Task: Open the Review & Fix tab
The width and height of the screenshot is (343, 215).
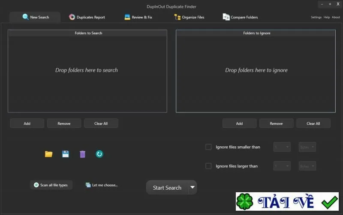Action: click(x=138, y=17)
